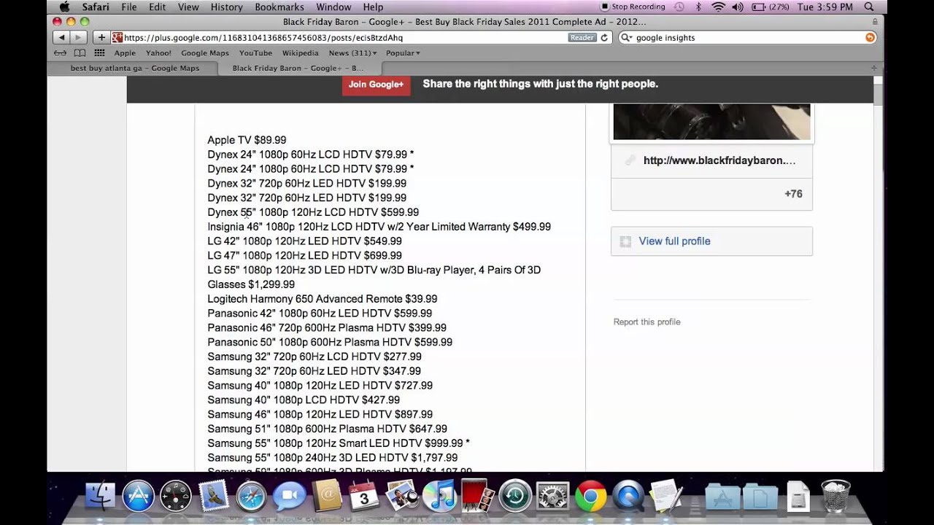Open the Trash in the Dock

pyautogui.click(x=835, y=497)
